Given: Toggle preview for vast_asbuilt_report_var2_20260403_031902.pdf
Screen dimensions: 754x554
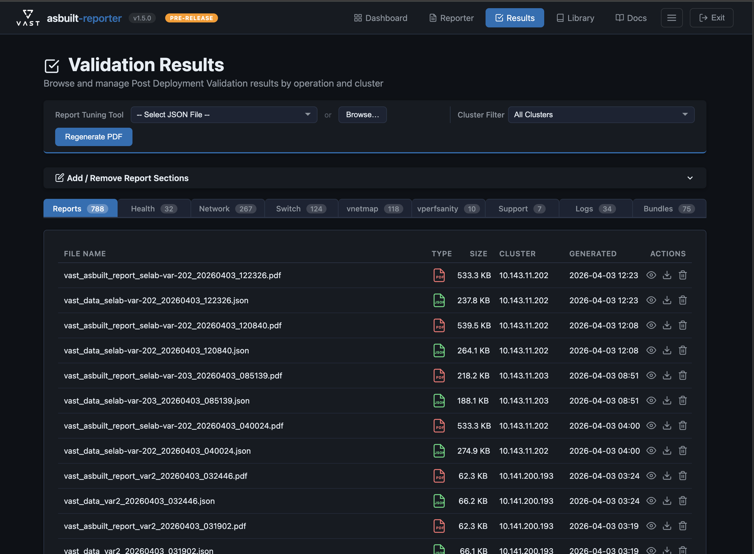Looking at the screenshot, I should 651,526.
